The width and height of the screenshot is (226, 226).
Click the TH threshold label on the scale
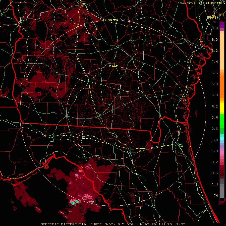click(x=216, y=196)
